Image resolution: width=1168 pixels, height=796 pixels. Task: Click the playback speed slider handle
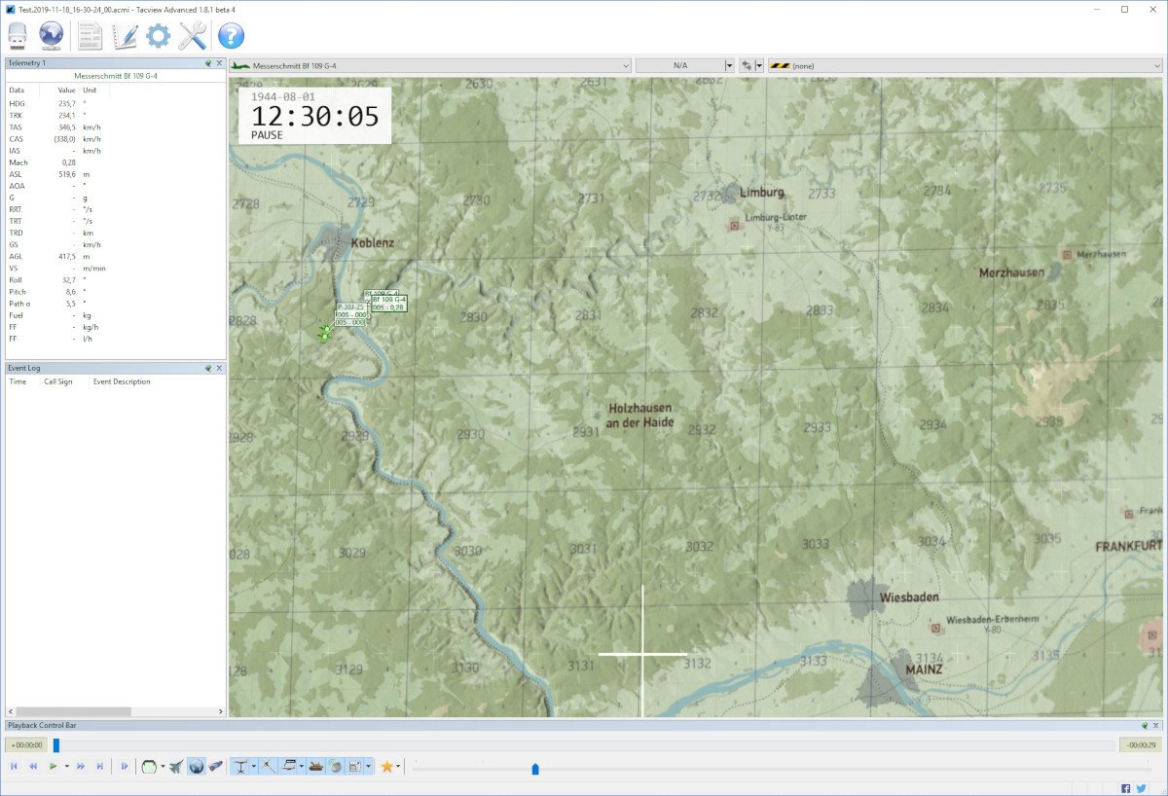(535, 769)
